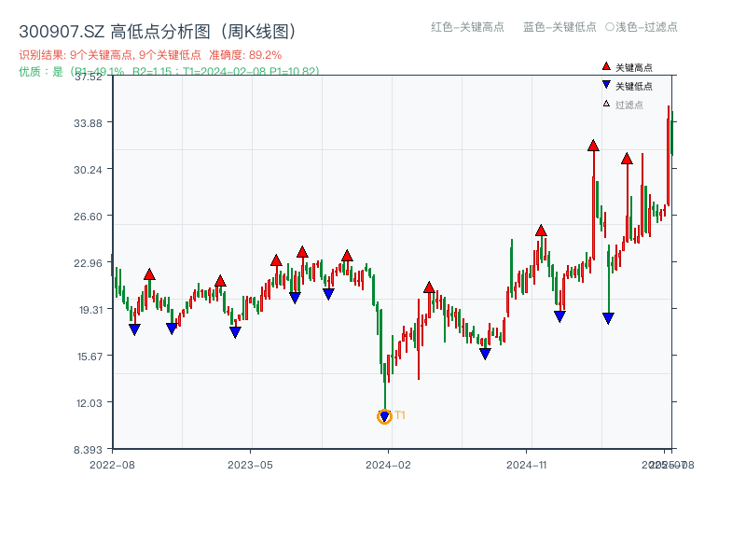Select the last red key-high triangle before the final rally
746x560 pixels.
click(x=627, y=159)
